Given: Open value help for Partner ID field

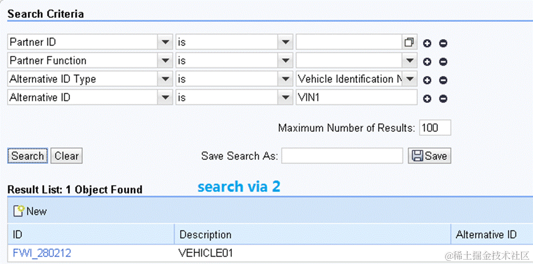Looking at the screenshot, I should [x=409, y=42].
